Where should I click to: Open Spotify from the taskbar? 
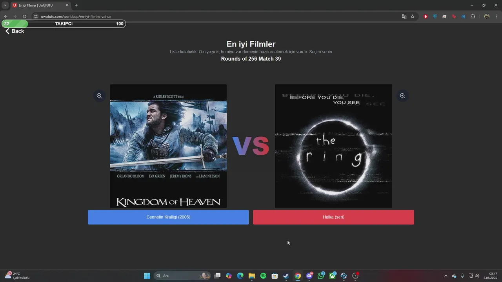263,276
